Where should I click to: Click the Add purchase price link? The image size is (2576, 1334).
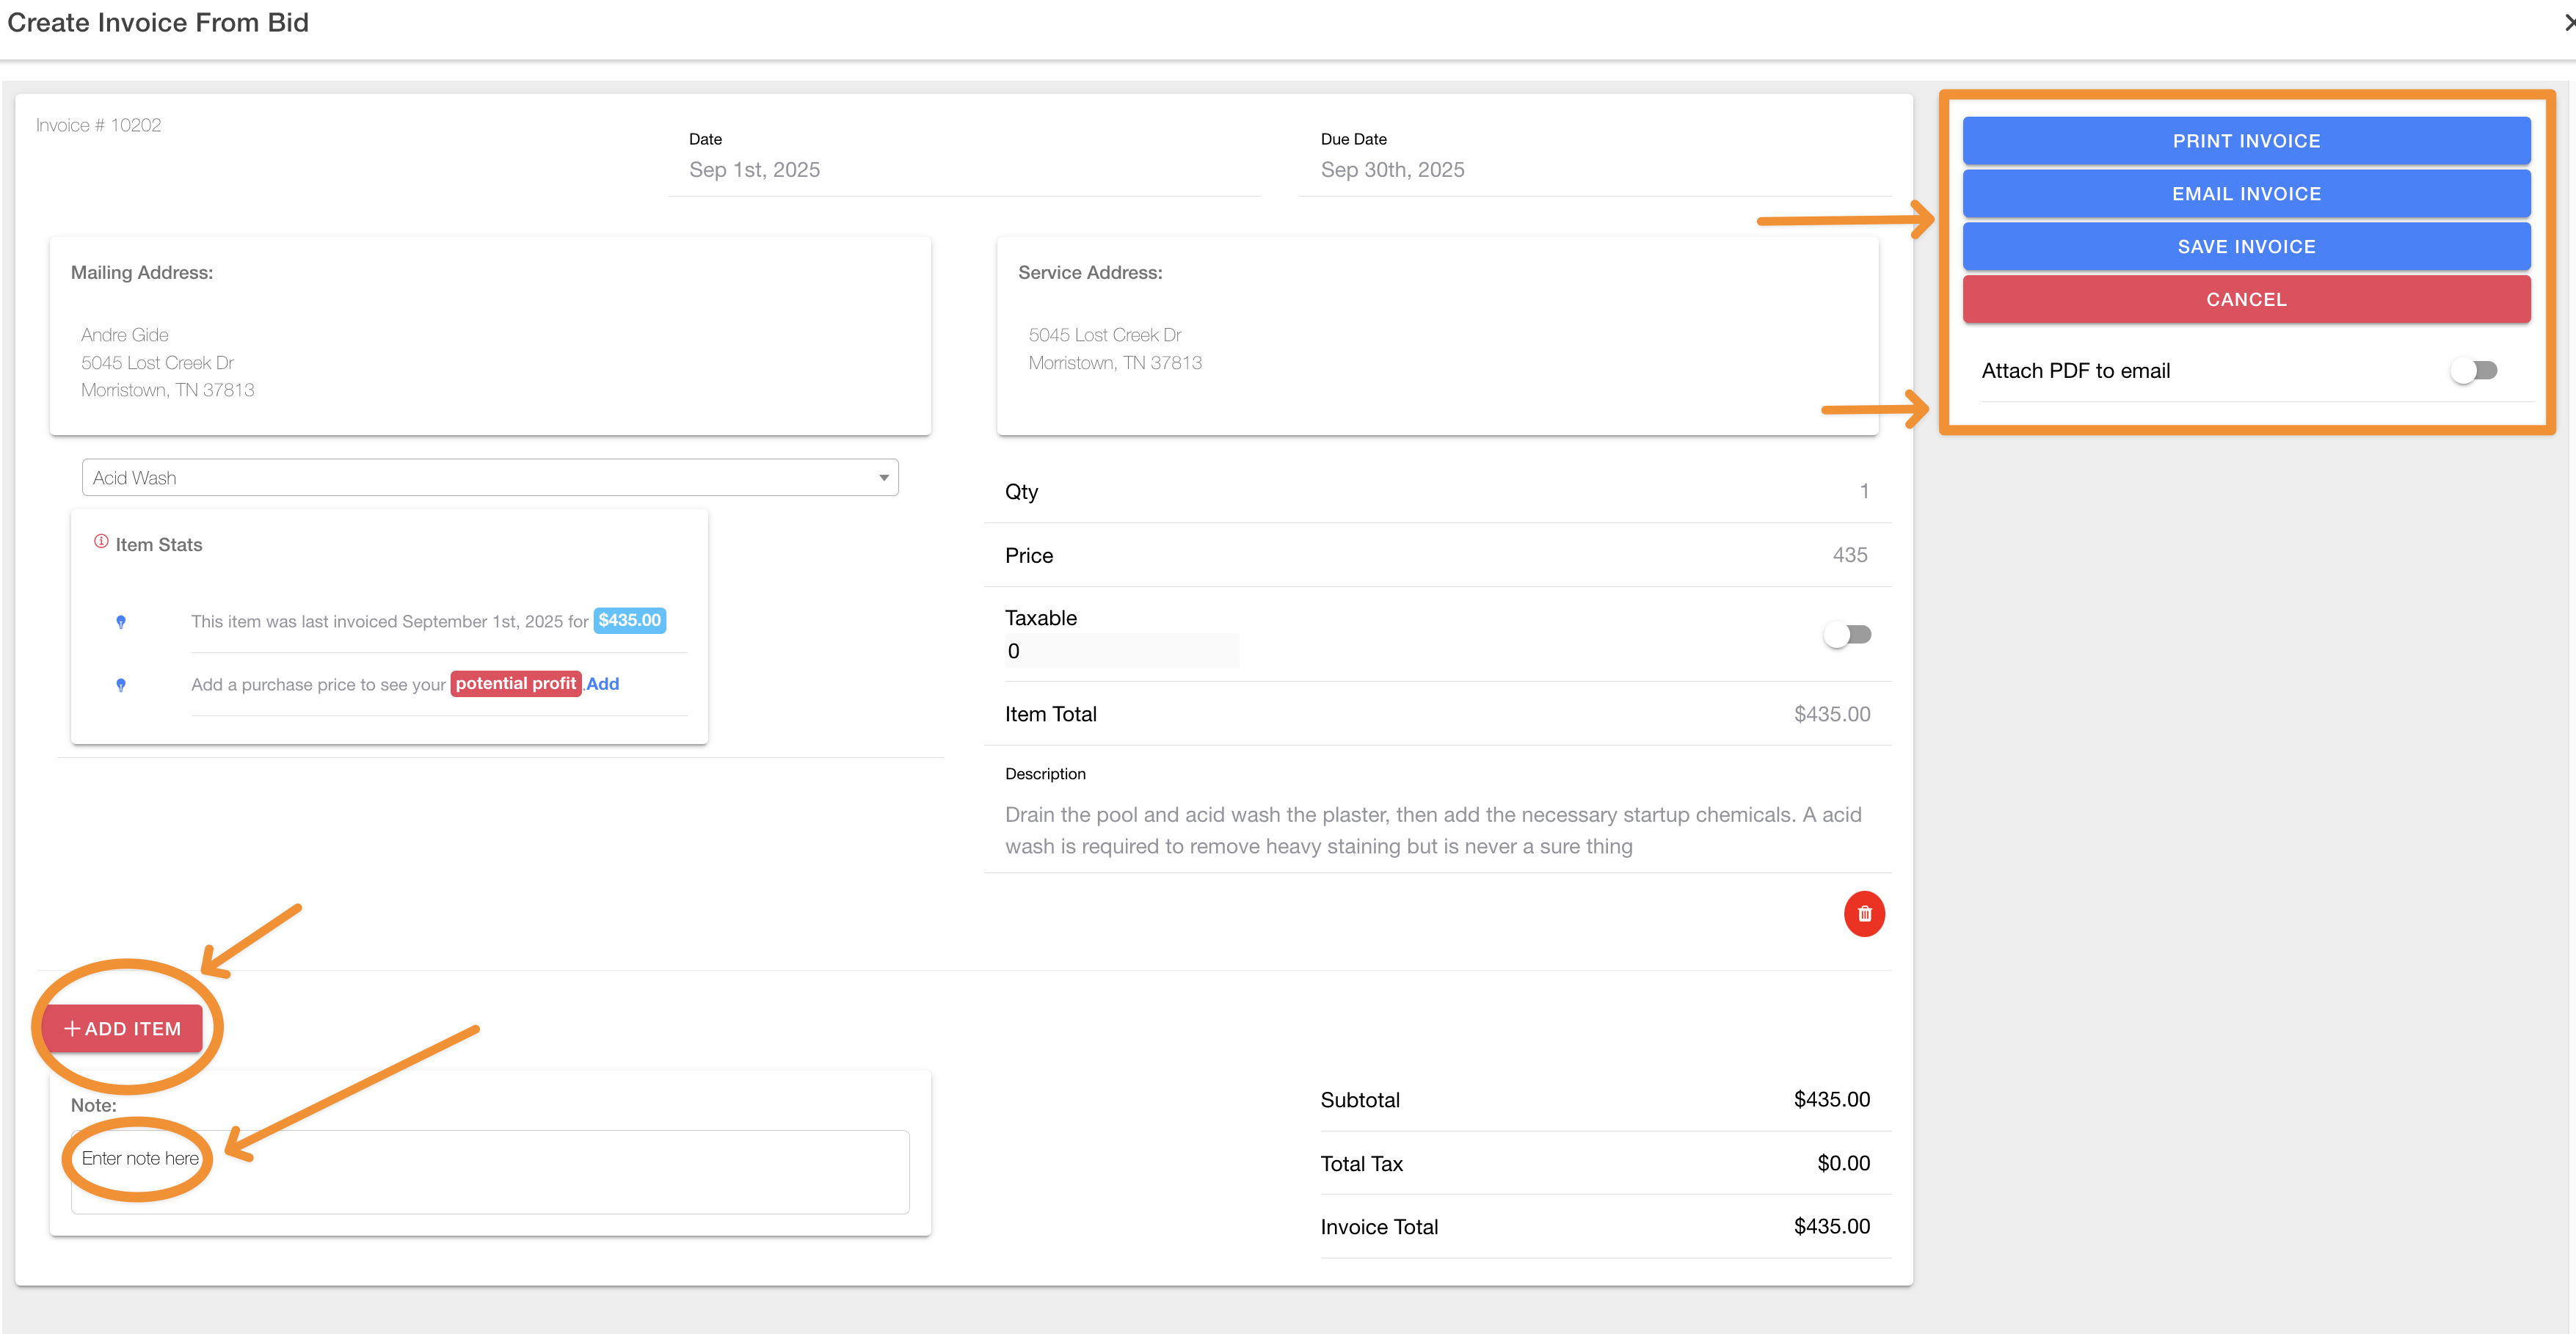603,684
